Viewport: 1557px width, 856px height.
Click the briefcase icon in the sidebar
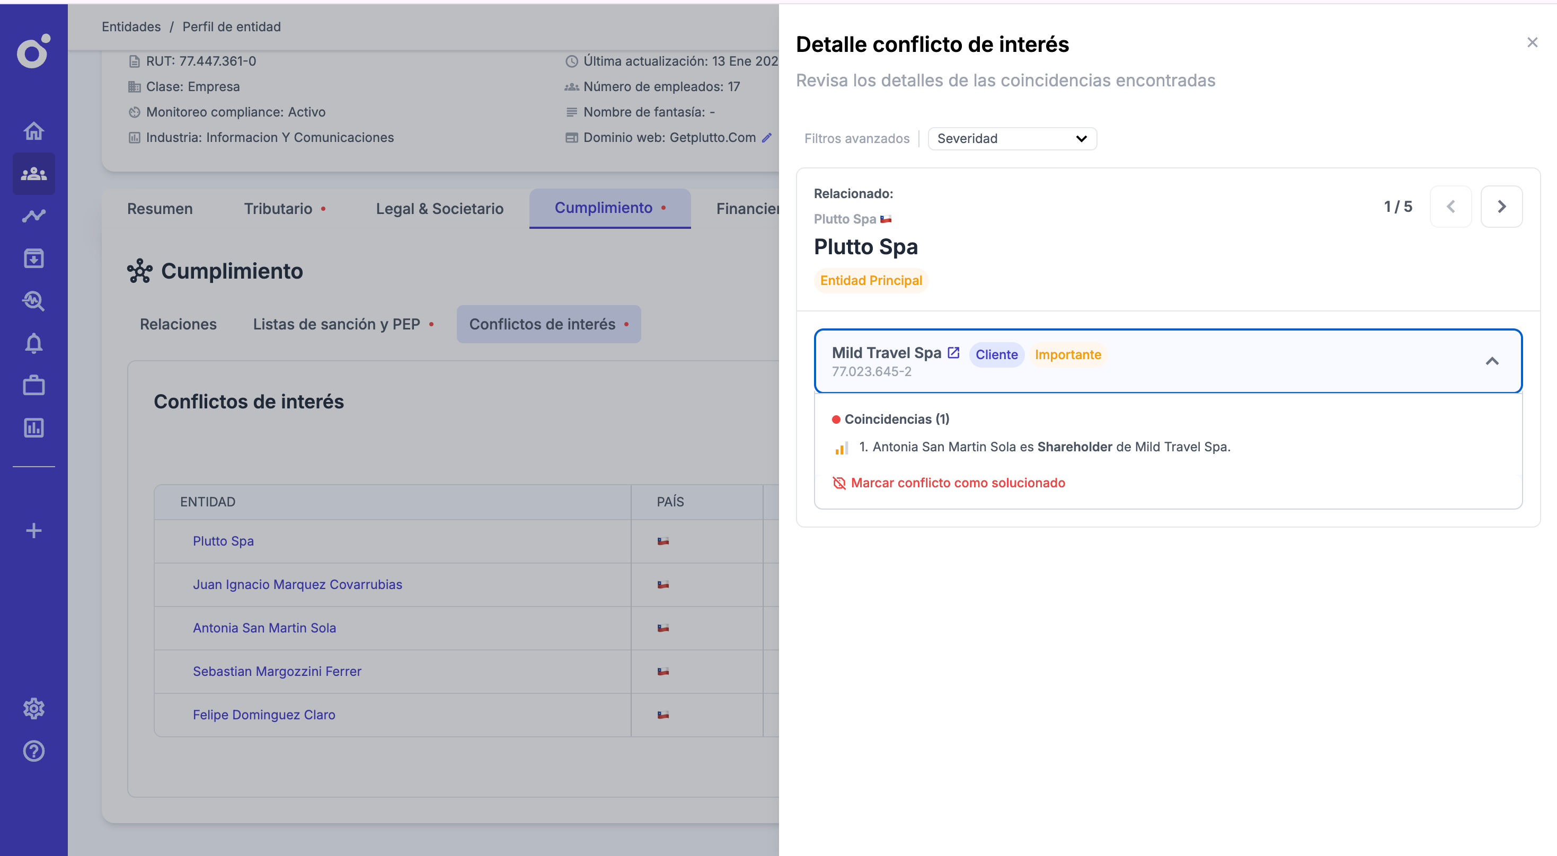click(34, 386)
